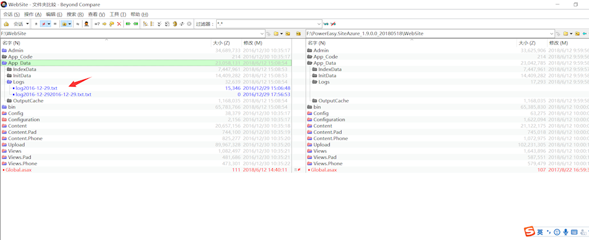The image size is (589, 240).
Task: Toggle the suppress filters crossed glasses icon
Action: pyautogui.click(x=332, y=24)
